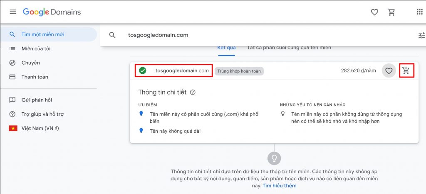Open shopping cart in top header
Viewport: 426px width, 194px height.
pos(391,12)
